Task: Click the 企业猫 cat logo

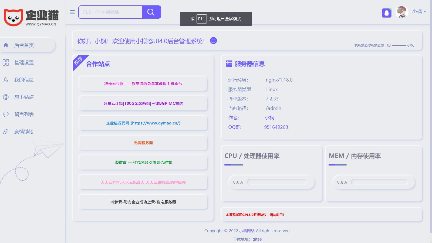Action: point(13,17)
